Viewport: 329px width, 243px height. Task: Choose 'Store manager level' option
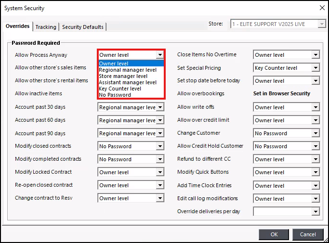(x=123, y=76)
